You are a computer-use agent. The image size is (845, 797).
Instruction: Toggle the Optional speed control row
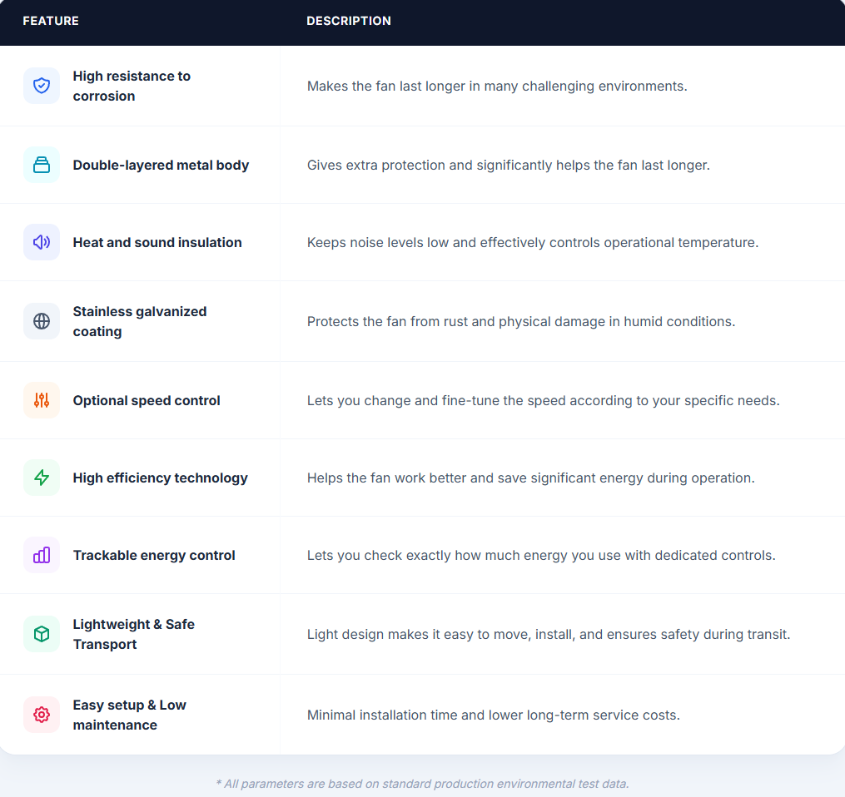coord(146,400)
